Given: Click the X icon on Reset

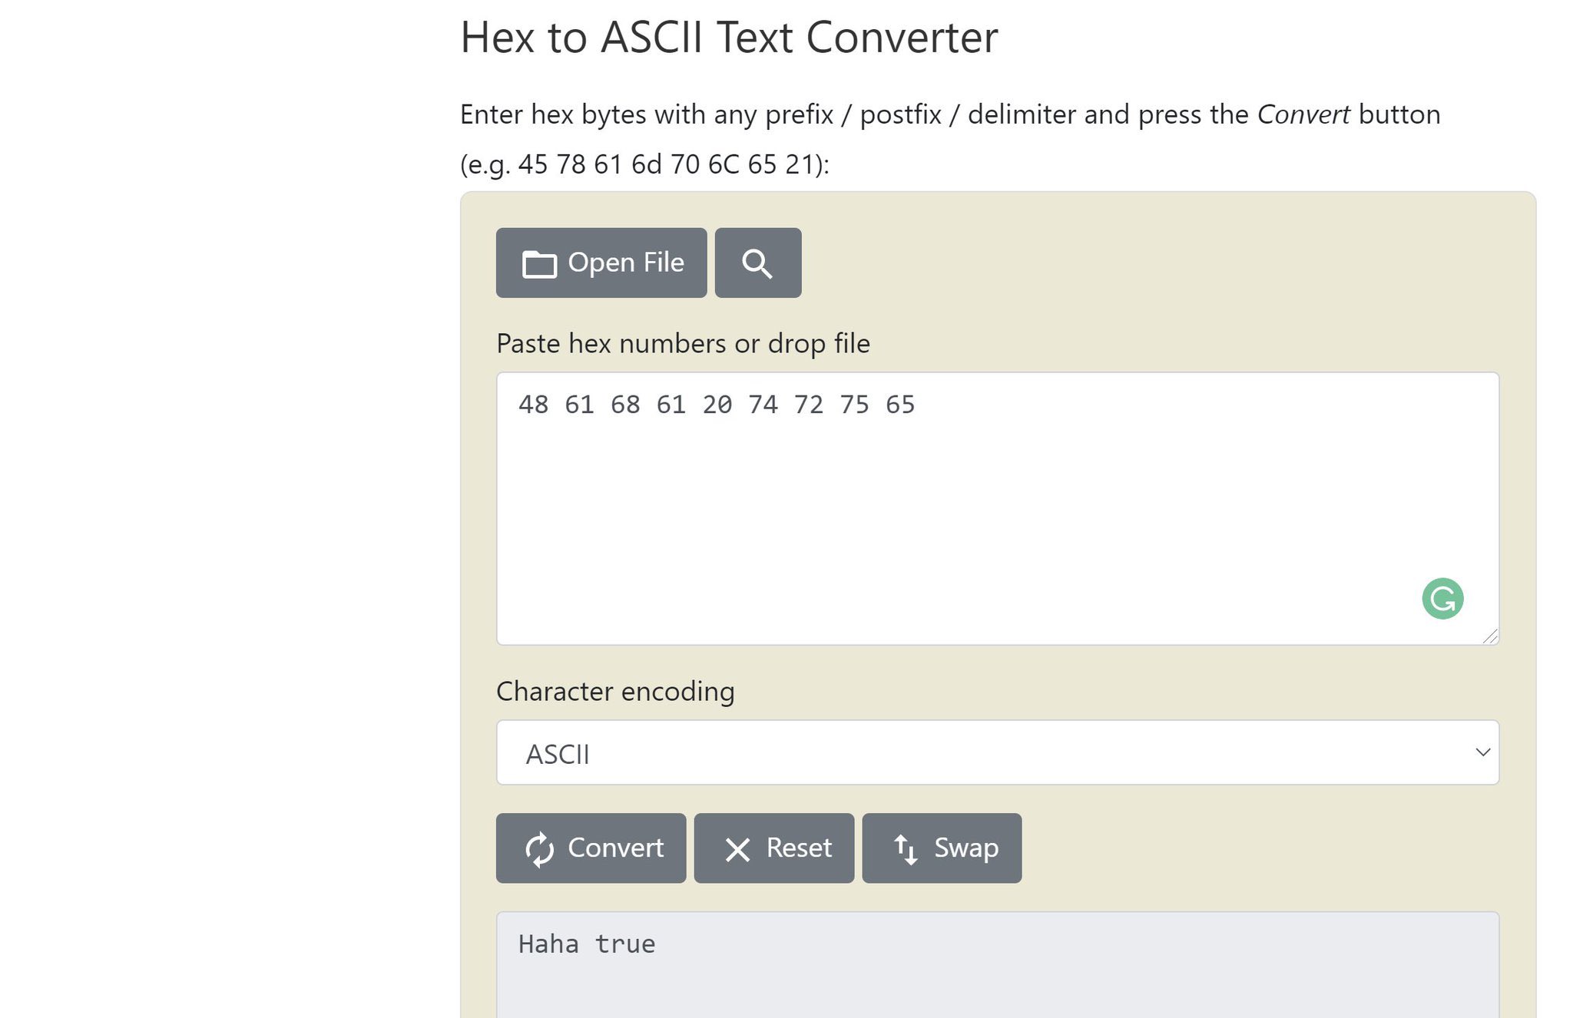Looking at the screenshot, I should (x=737, y=849).
